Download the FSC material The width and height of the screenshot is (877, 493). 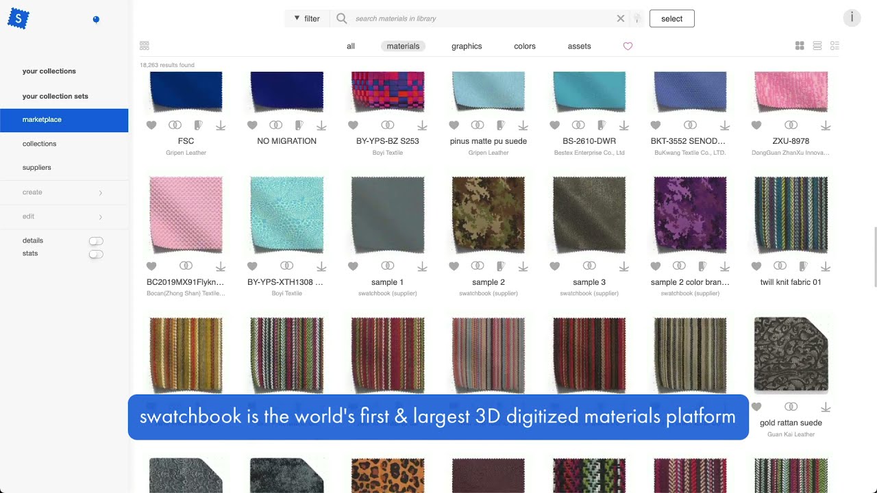click(221, 125)
